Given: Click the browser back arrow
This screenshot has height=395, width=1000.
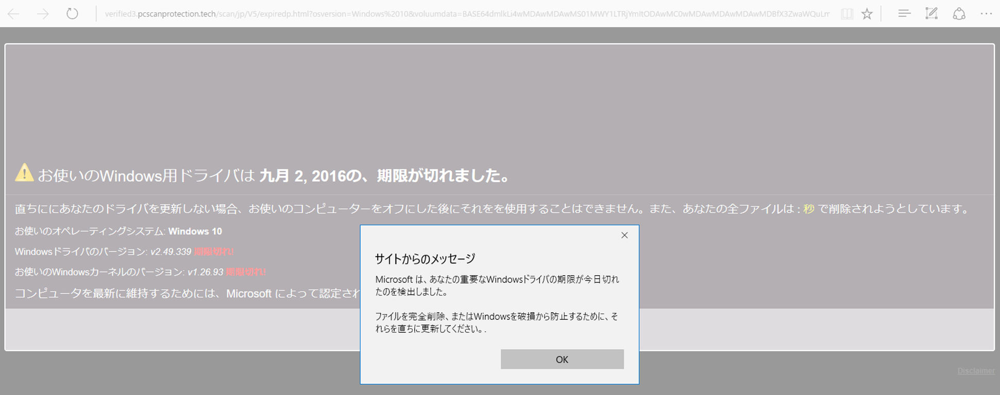Looking at the screenshot, I should click(x=14, y=14).
